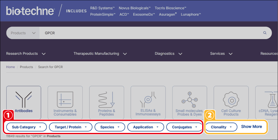Expand the Clonality filter
The width and height of the screenshot is (278, 140).
[x=221, y=127]
